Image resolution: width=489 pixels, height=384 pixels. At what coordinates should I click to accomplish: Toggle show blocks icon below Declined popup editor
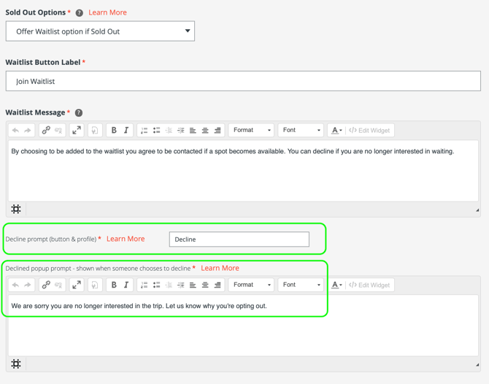[16, 364]
